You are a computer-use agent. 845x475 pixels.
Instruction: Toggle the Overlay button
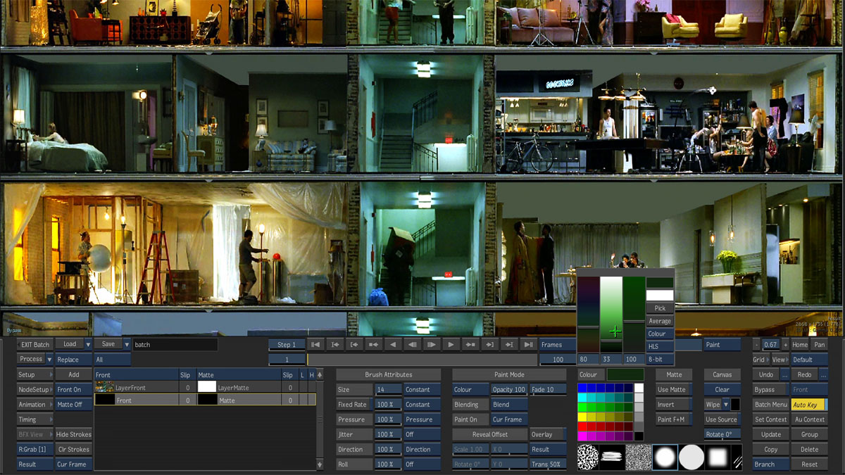coord(548,435)
